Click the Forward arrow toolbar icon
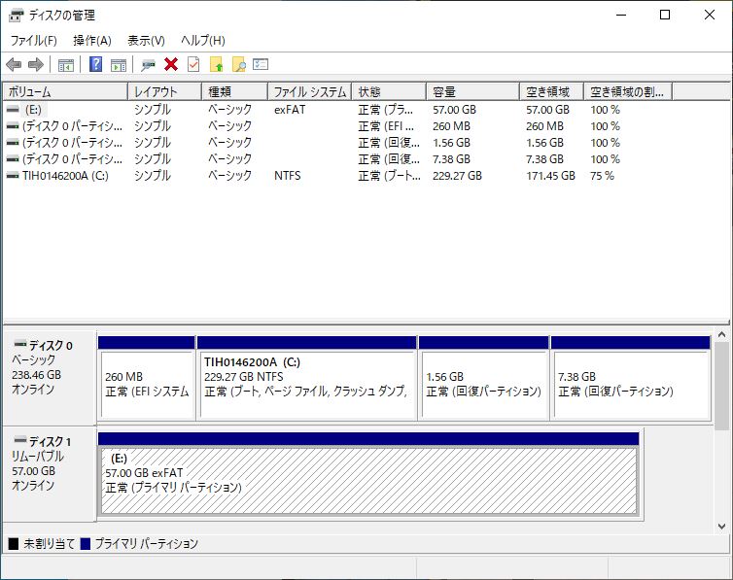 [36, 64]
